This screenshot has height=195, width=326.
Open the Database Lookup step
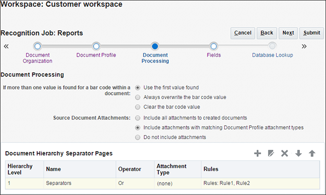272,55
